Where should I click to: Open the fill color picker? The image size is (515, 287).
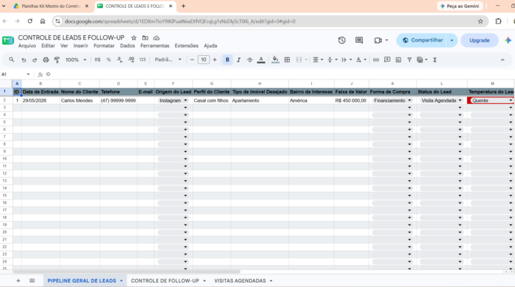coord(275,60)
